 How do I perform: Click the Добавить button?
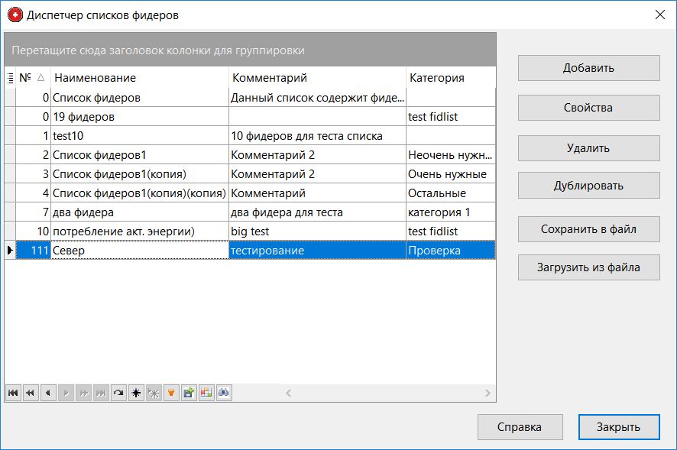pyautogui.click(x=588, y=68)
